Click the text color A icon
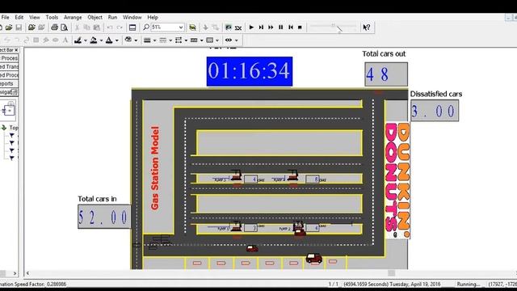The image size is (517, 291). (x=109, y=40)
